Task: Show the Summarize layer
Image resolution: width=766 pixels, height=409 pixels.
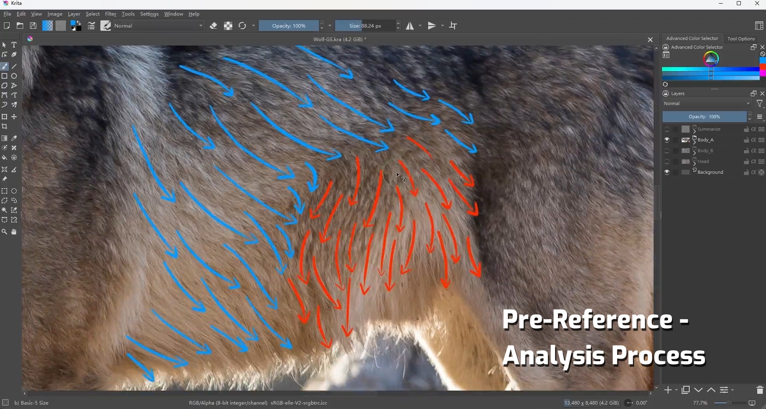Action: pyautogui.click(x=667, y=129)
